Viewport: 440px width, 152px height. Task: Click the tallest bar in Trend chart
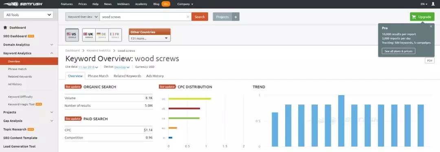tap(341, 121)
